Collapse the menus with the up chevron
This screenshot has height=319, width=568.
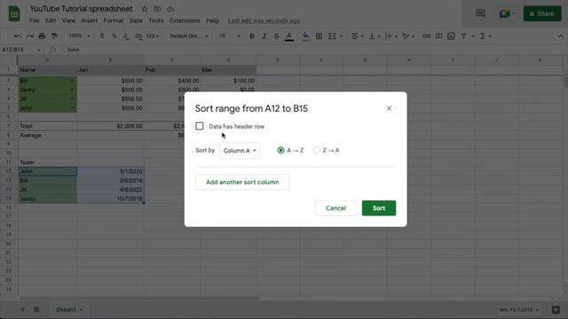click(x=560, y=36)
